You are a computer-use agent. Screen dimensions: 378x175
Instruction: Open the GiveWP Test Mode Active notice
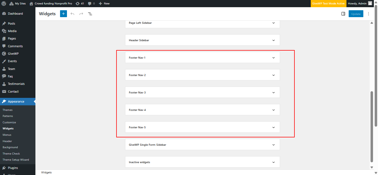pyautogui.click(x=328, y=3)
